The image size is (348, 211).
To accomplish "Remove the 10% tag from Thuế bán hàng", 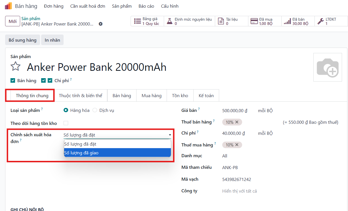I will pos(237,122).
